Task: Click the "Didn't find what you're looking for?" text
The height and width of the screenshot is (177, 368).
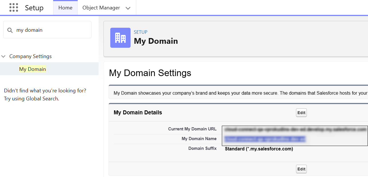Action: coord(45,91)
